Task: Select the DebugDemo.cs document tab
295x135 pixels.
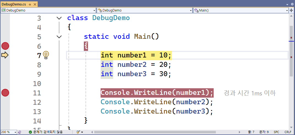Action: [x=14, y=5]
